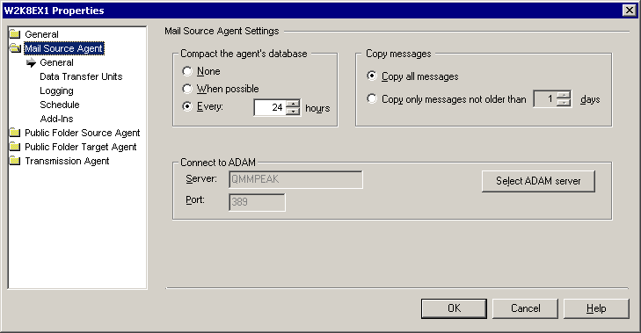Click the Select ADAM server button
This screenshot has width=641, height=333.
point(538,181)
